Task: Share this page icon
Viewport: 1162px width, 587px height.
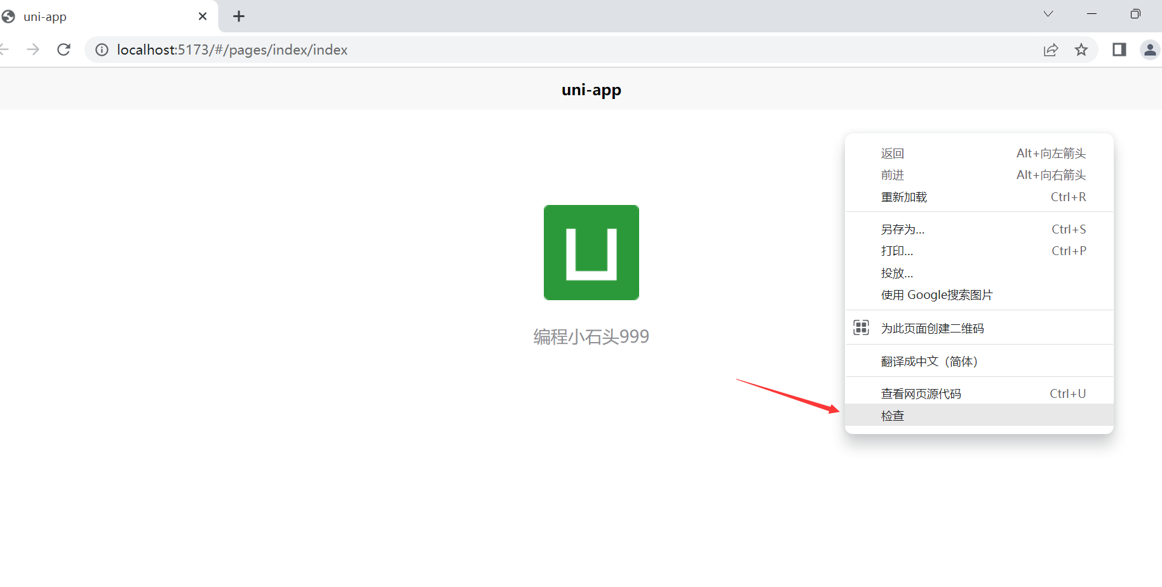Action: coord(1051,49)
